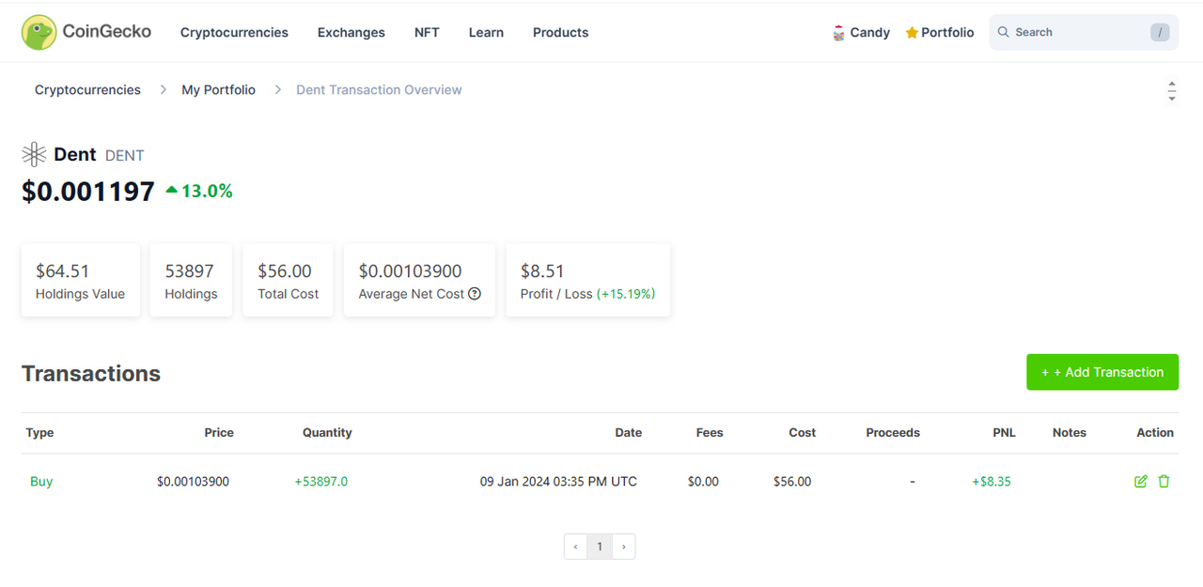Click the $8.51 Profit / Loss card
Screen dimensions: 1203x587
coord(588,280)
